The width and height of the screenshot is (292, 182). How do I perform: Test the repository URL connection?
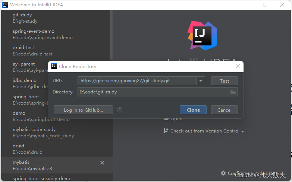click(224, 81)
